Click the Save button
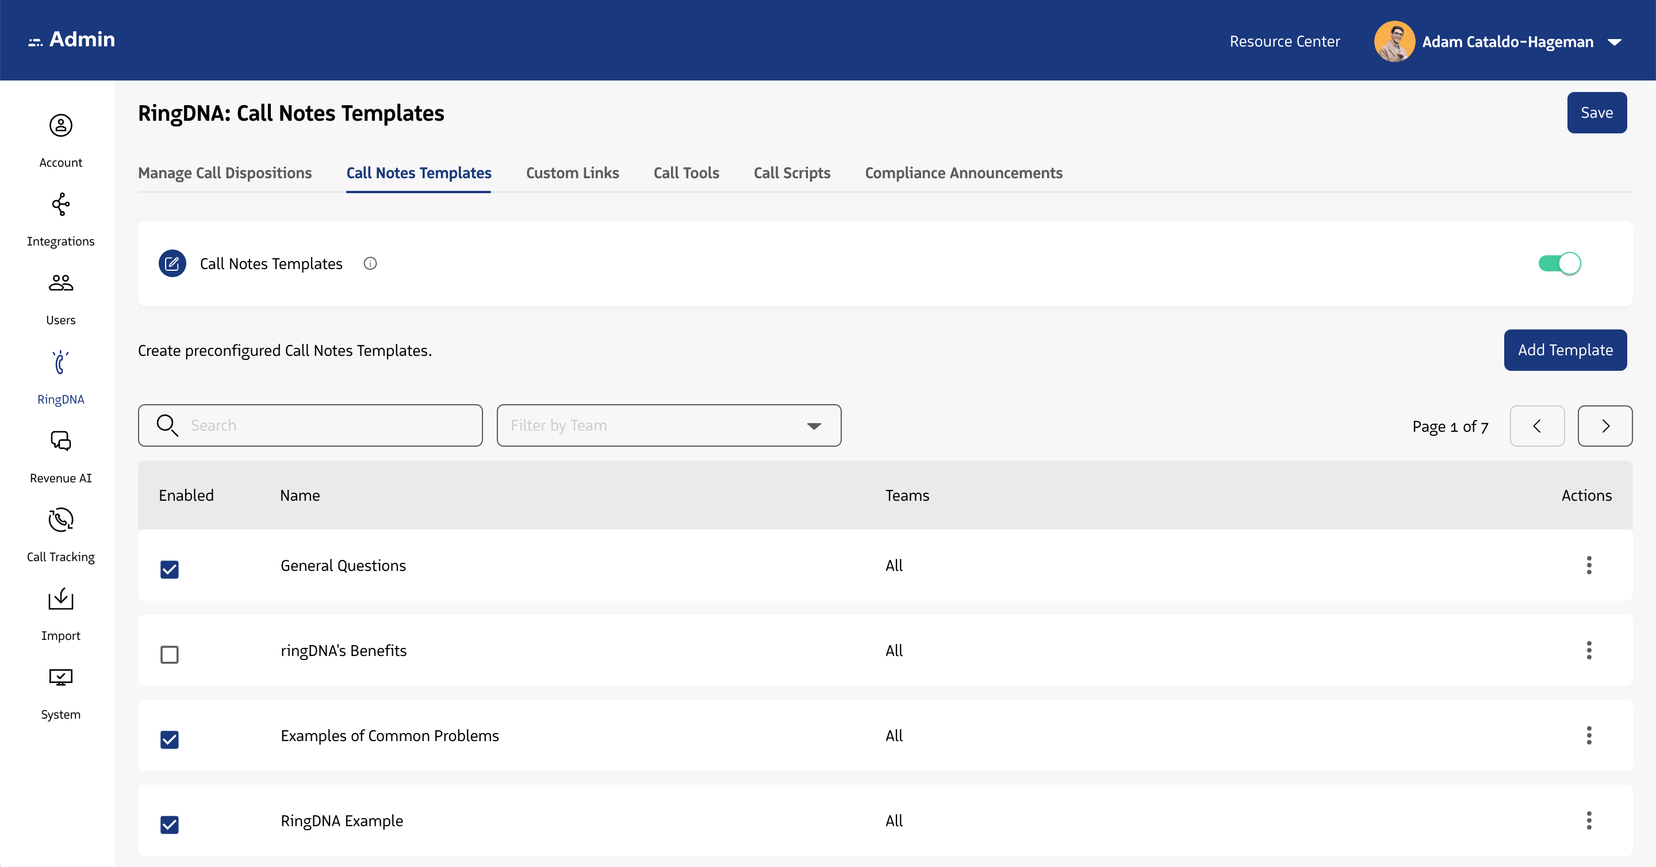Image resolution: width=1656 pixels, height=867 pixels. click(x=1597, y=113)
